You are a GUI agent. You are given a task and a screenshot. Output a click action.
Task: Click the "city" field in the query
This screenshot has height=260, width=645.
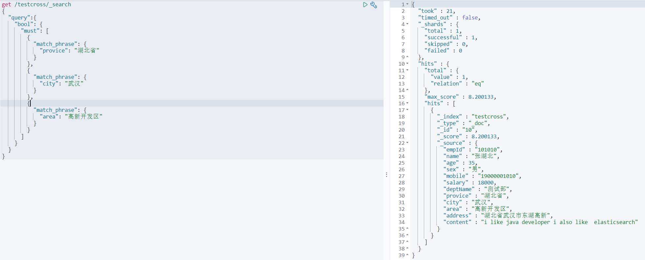tap(49, 83)
